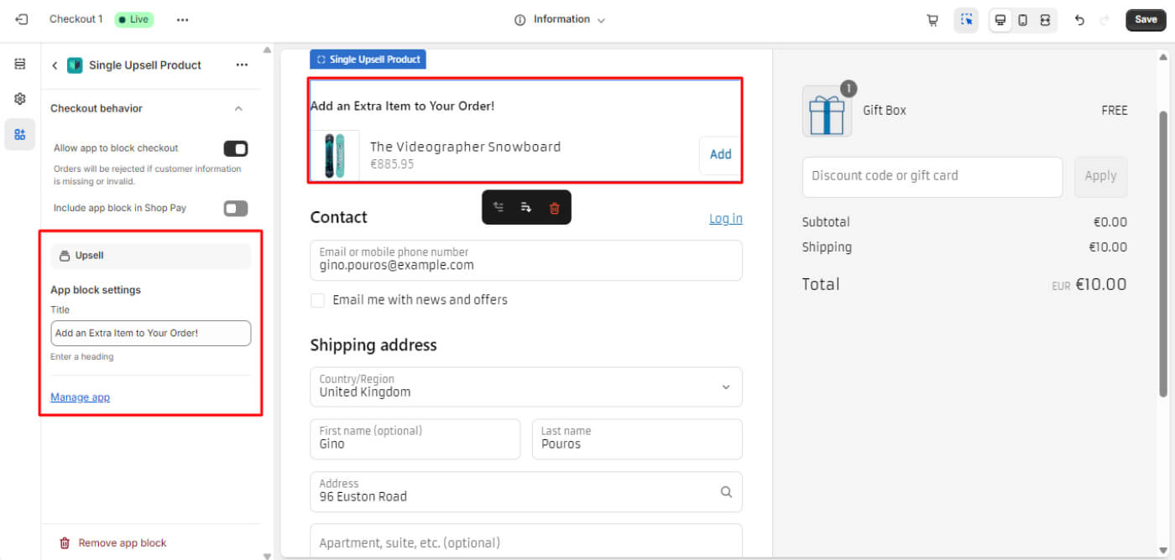Open the apps icon in sidebar
The height and width of the screenshot is (560, 1175).
20,134
